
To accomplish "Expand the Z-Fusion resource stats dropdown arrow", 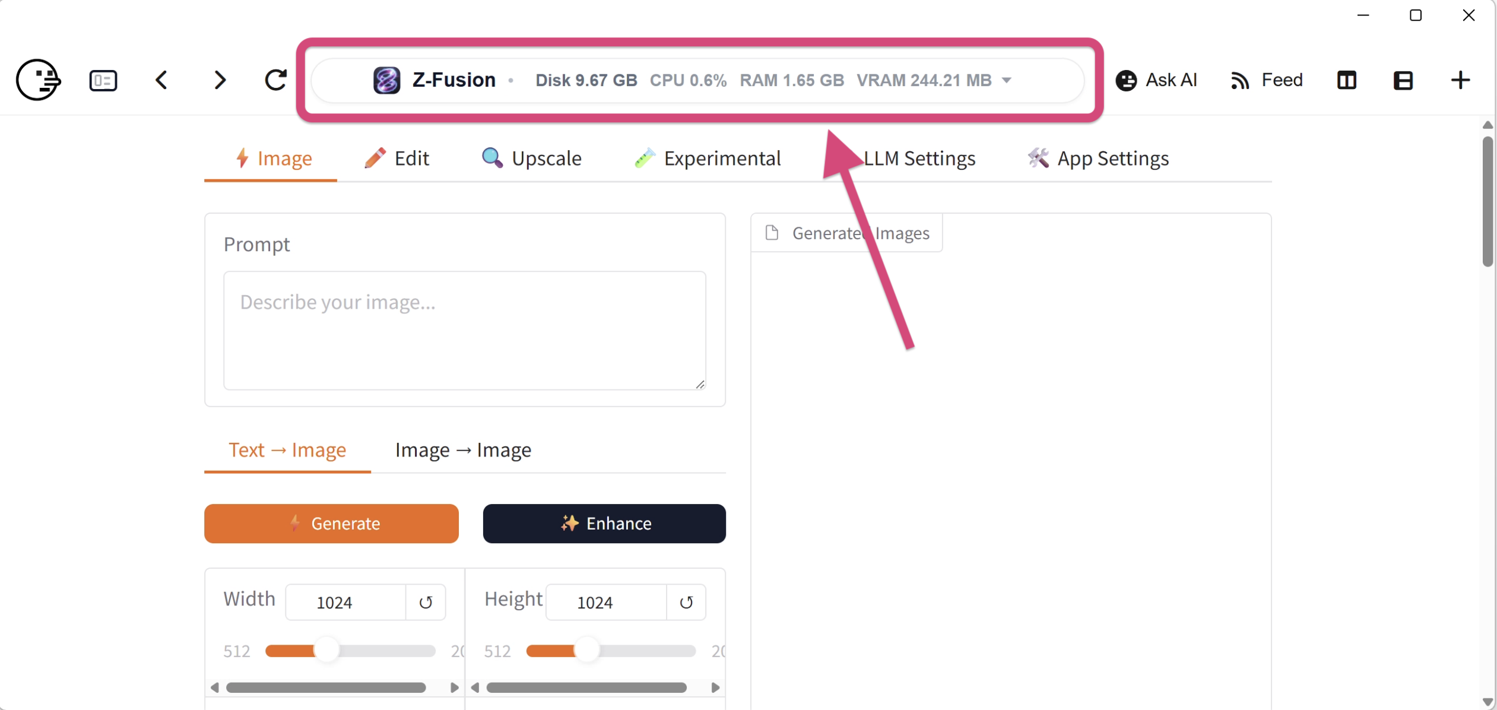I will (1007, 80).
